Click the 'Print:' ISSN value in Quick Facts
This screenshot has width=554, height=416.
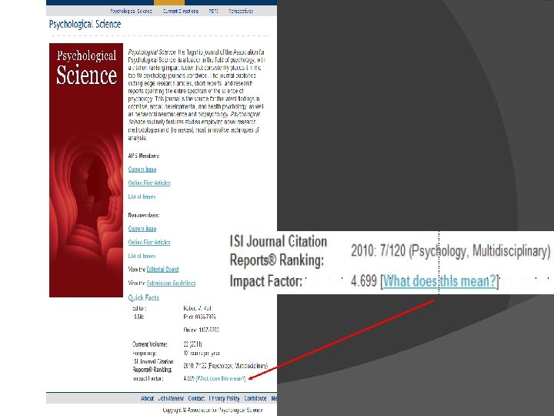pyautogui.click(x=199, y=317)
